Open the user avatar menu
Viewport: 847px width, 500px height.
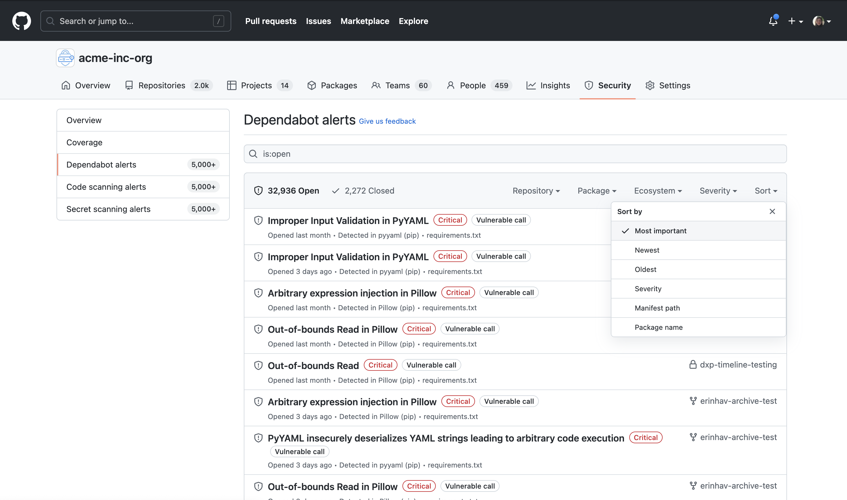(822, 21)
